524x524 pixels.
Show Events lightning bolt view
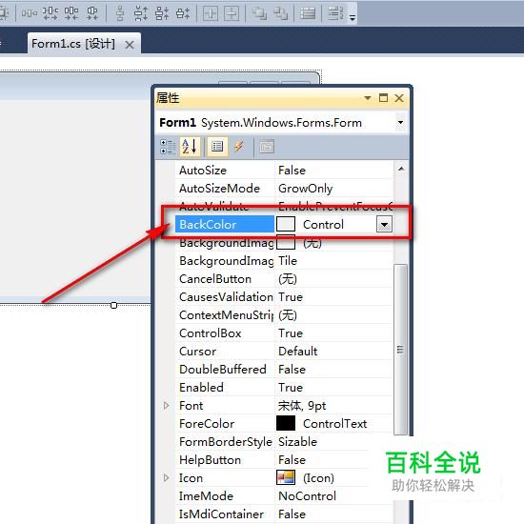238,147
